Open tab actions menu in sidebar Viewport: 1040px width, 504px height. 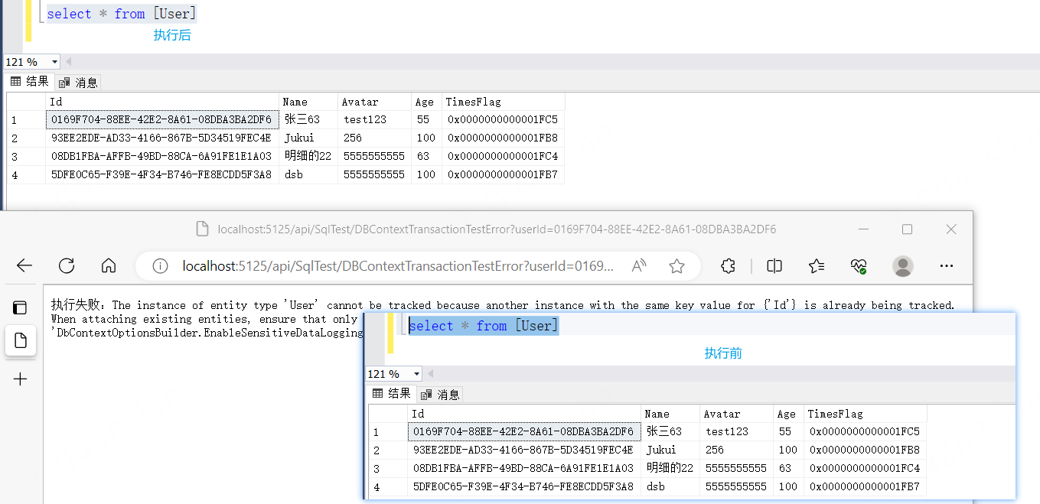click(20, 307)
